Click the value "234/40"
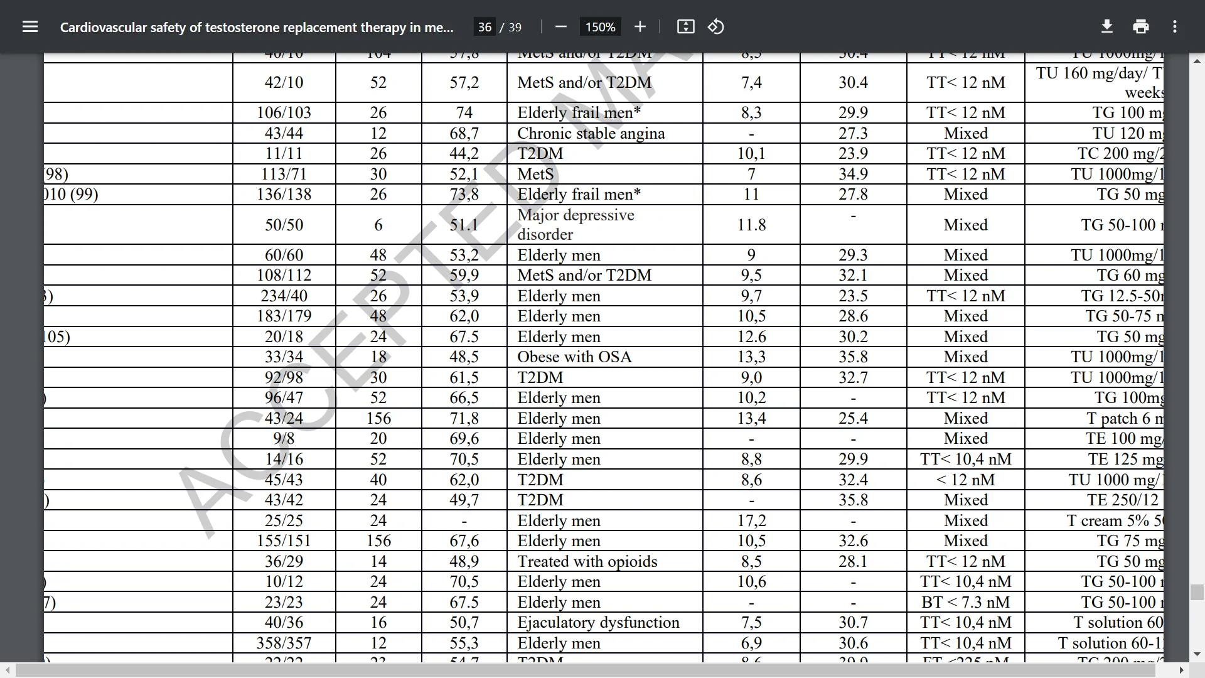The height and width of the screenshot is (678, 1205). [x=284, y=296]
